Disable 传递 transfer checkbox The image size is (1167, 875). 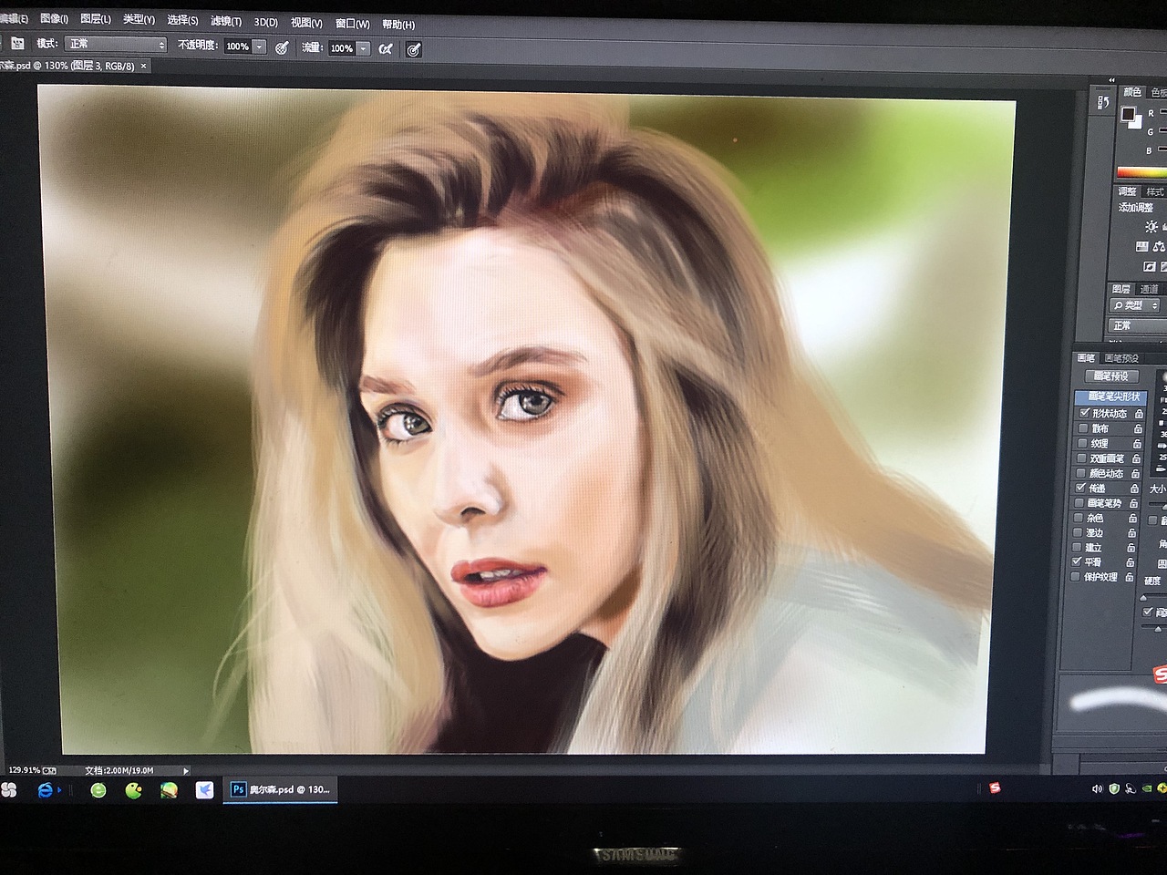point(1080,488)
